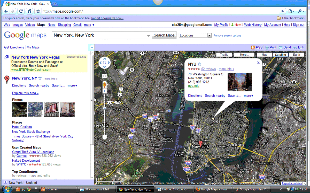This screenshot has width=310, height=193.
Task: Toggle the Traffic map layer
Action: tap(224, 55)
